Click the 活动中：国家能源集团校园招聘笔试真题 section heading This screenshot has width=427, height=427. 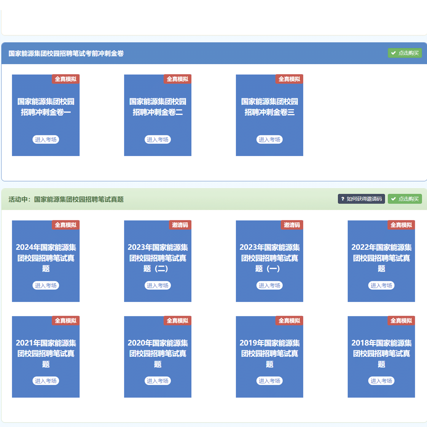(66, 199)
